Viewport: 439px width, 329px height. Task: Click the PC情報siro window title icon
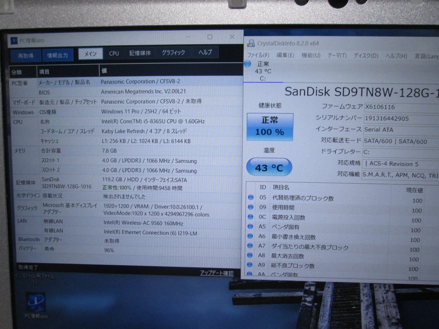click(14, 41)
